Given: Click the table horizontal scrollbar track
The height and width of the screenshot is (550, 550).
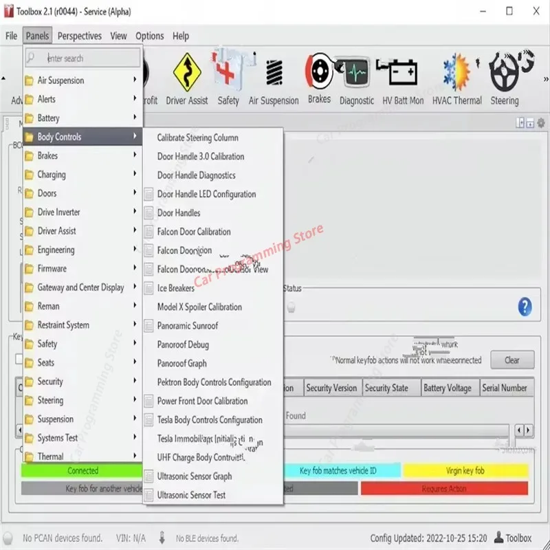Looking at the screenshot, I should point(396,430).
